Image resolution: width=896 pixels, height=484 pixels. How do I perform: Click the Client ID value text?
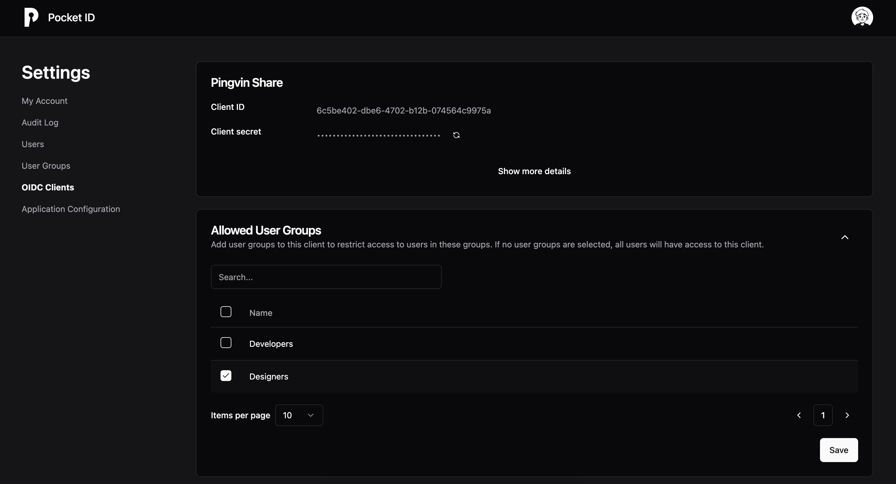click(x=404, y=110)
